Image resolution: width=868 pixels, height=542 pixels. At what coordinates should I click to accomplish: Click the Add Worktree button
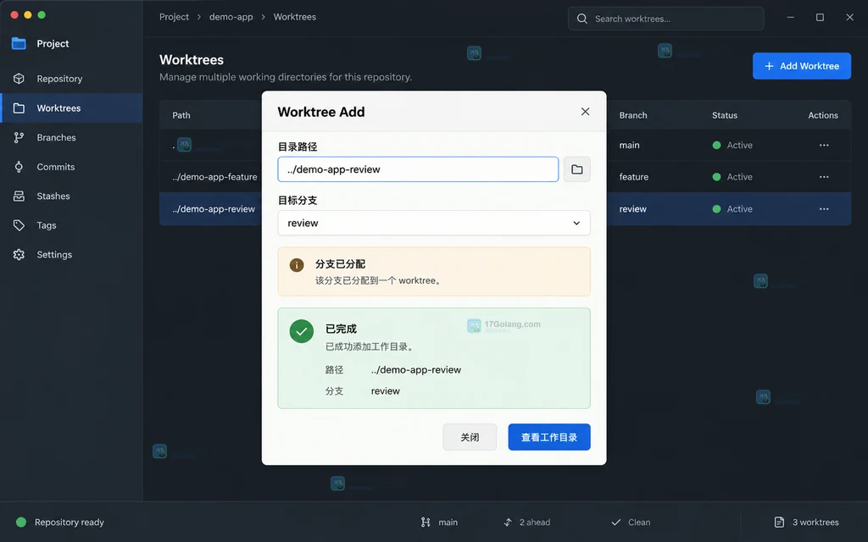[x=802, y=66]
